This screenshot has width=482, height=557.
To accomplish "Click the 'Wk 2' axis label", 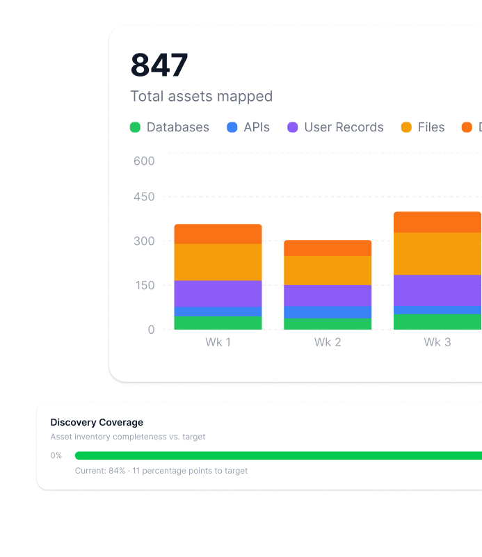I will [x=328, y=342].
